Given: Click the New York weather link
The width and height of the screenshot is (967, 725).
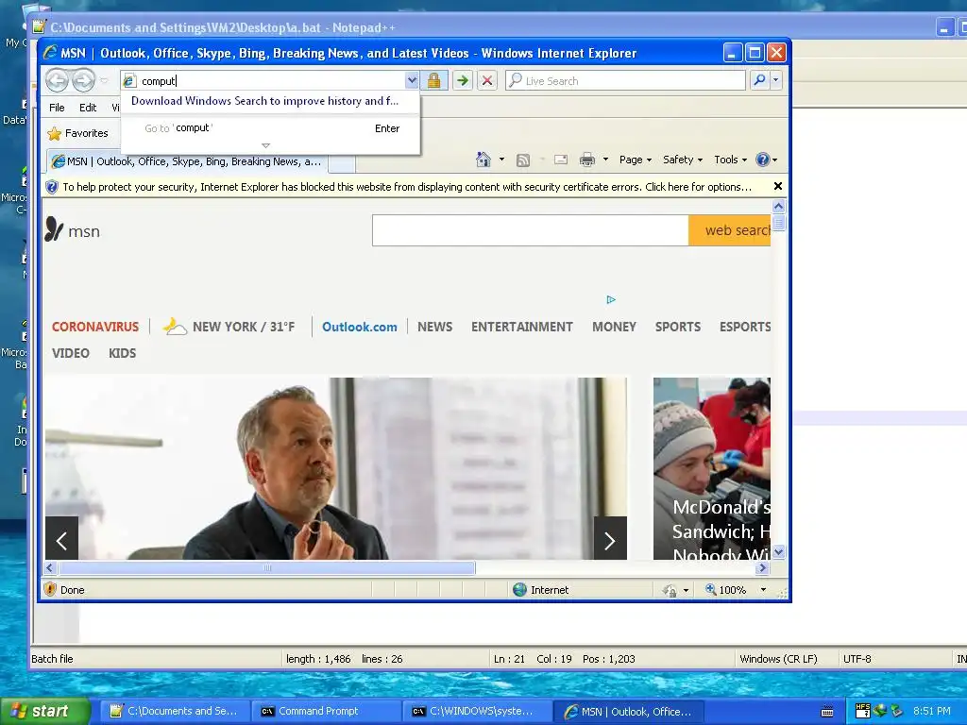Looking at the screenshot, I should (229, 326).
